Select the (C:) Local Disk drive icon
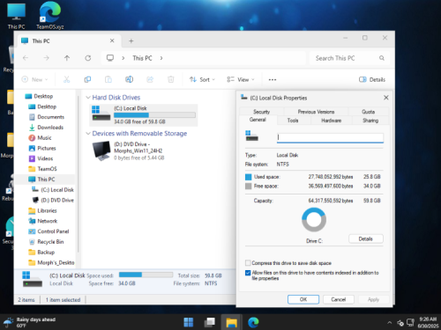 pos(101,114)
